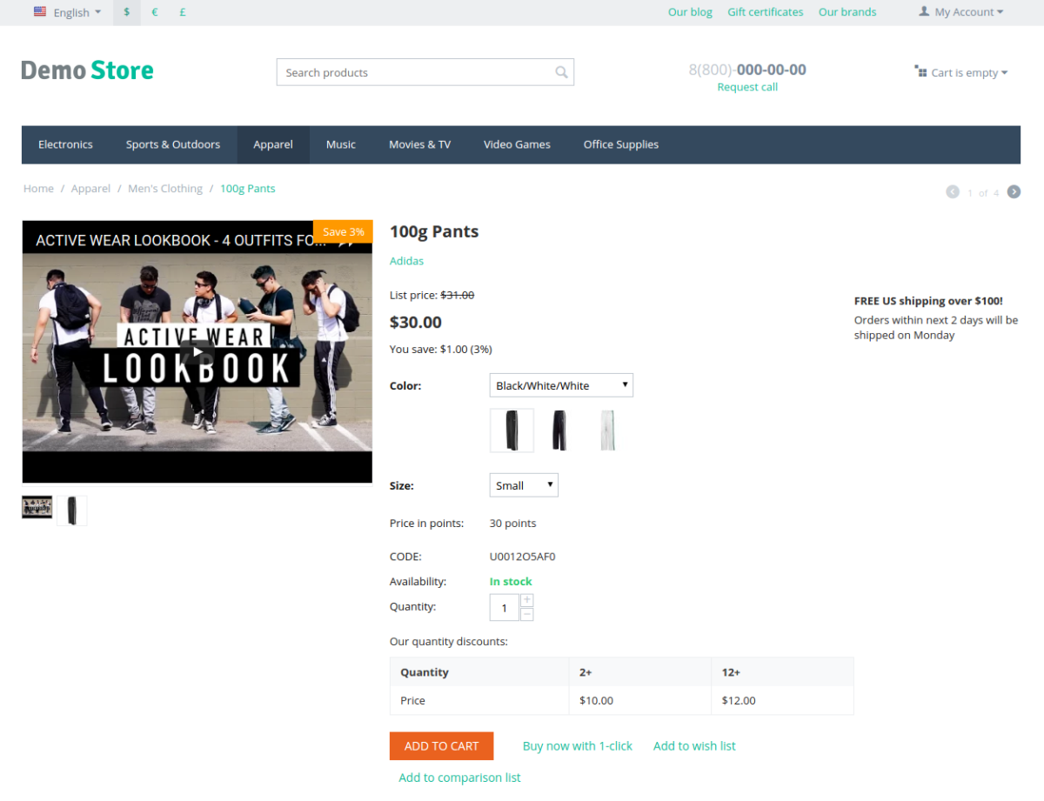This screenshot has width=1044, height=801.
Task: Click the Request call link
Action: pyautogui.click(x=747, y=87)
